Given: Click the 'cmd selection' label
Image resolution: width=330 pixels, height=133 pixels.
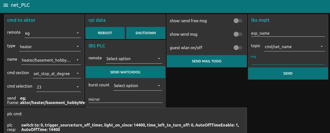Looking at the screenshot, I should coord(20,86).
